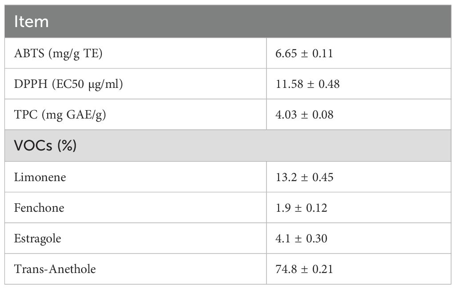This screenshot has width=456, height=289.
Task: Click the empty header area right of Item
Action: click(x=267, y=22)
